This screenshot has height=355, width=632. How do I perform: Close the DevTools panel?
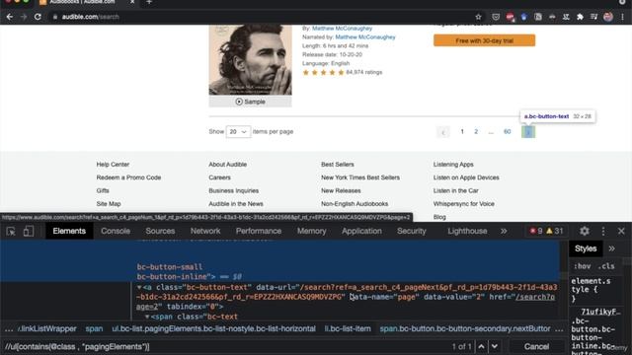point(621,231)
